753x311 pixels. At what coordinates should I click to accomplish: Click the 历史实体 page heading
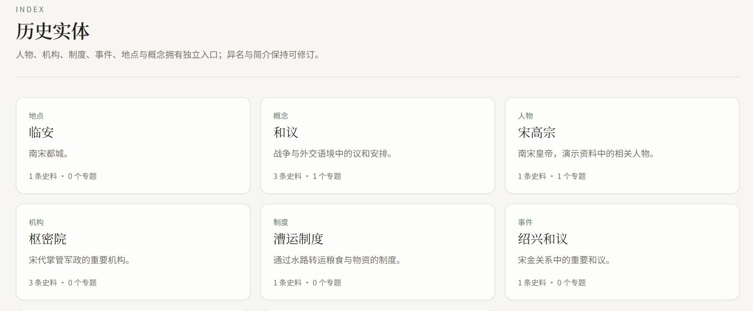tap(53, 31)
